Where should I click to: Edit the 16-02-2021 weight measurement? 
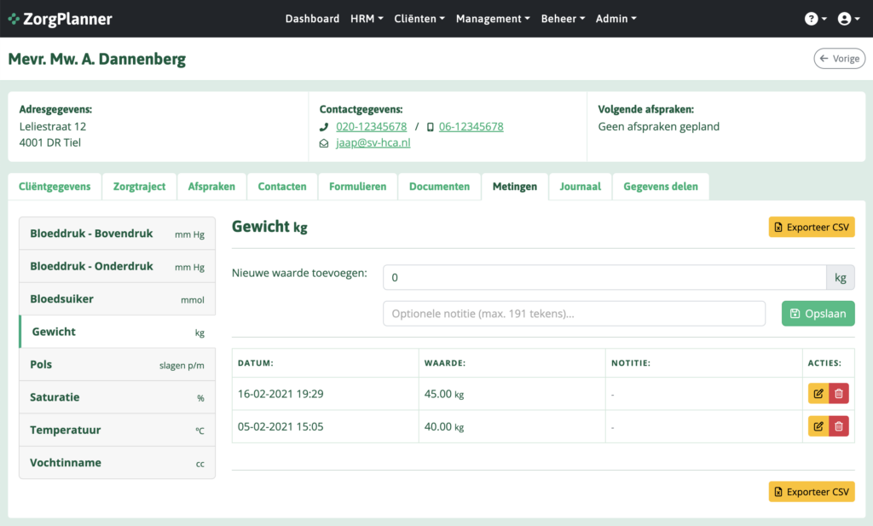click(818, 394)
